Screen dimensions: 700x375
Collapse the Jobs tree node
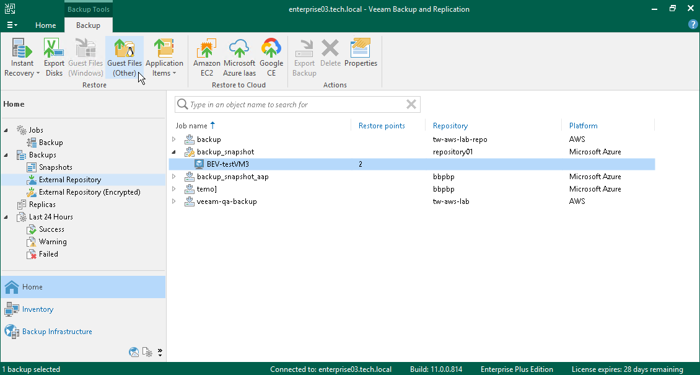point(6,130)
